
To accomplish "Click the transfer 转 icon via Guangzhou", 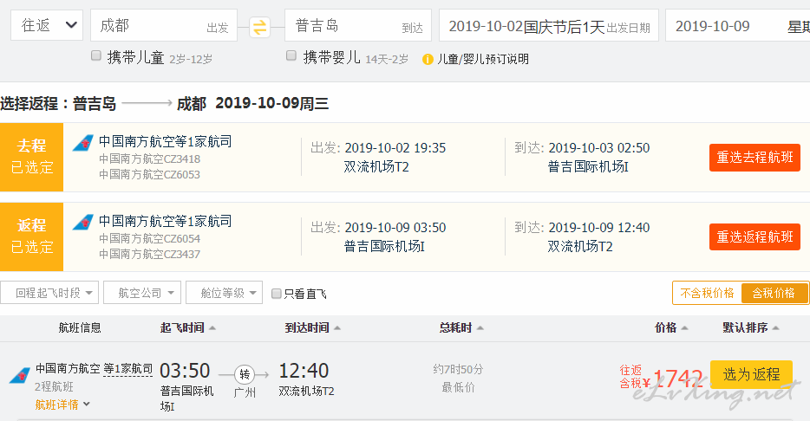I will [245, 374].
